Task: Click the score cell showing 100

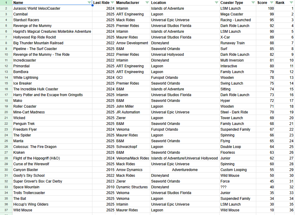Action: tap(265, 8)
